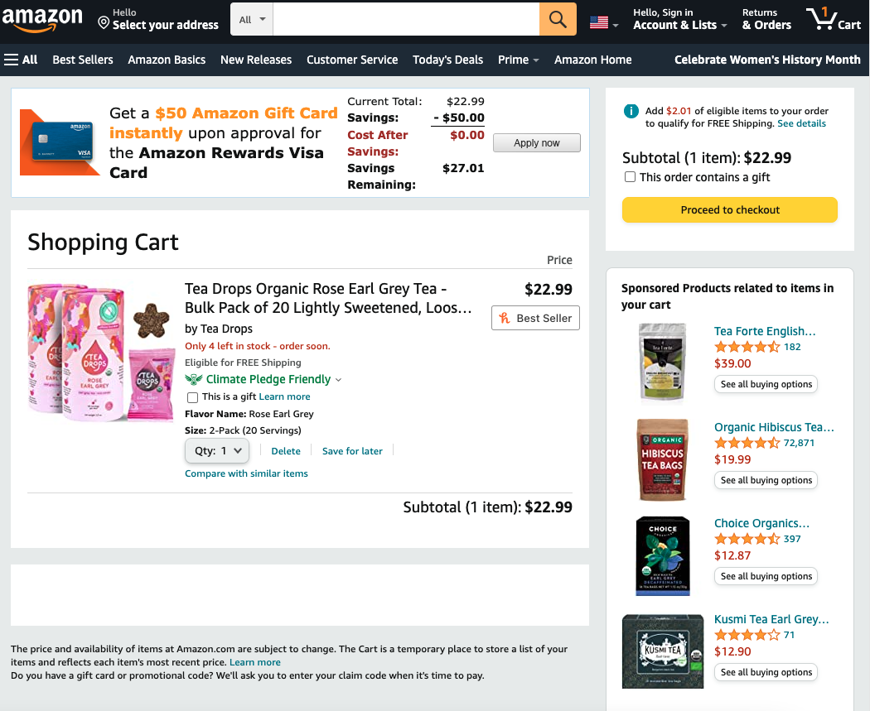Click star rating of Organic Hibiscus Tea
Viewport: 870px width, 711px height.
pos(747,443)
